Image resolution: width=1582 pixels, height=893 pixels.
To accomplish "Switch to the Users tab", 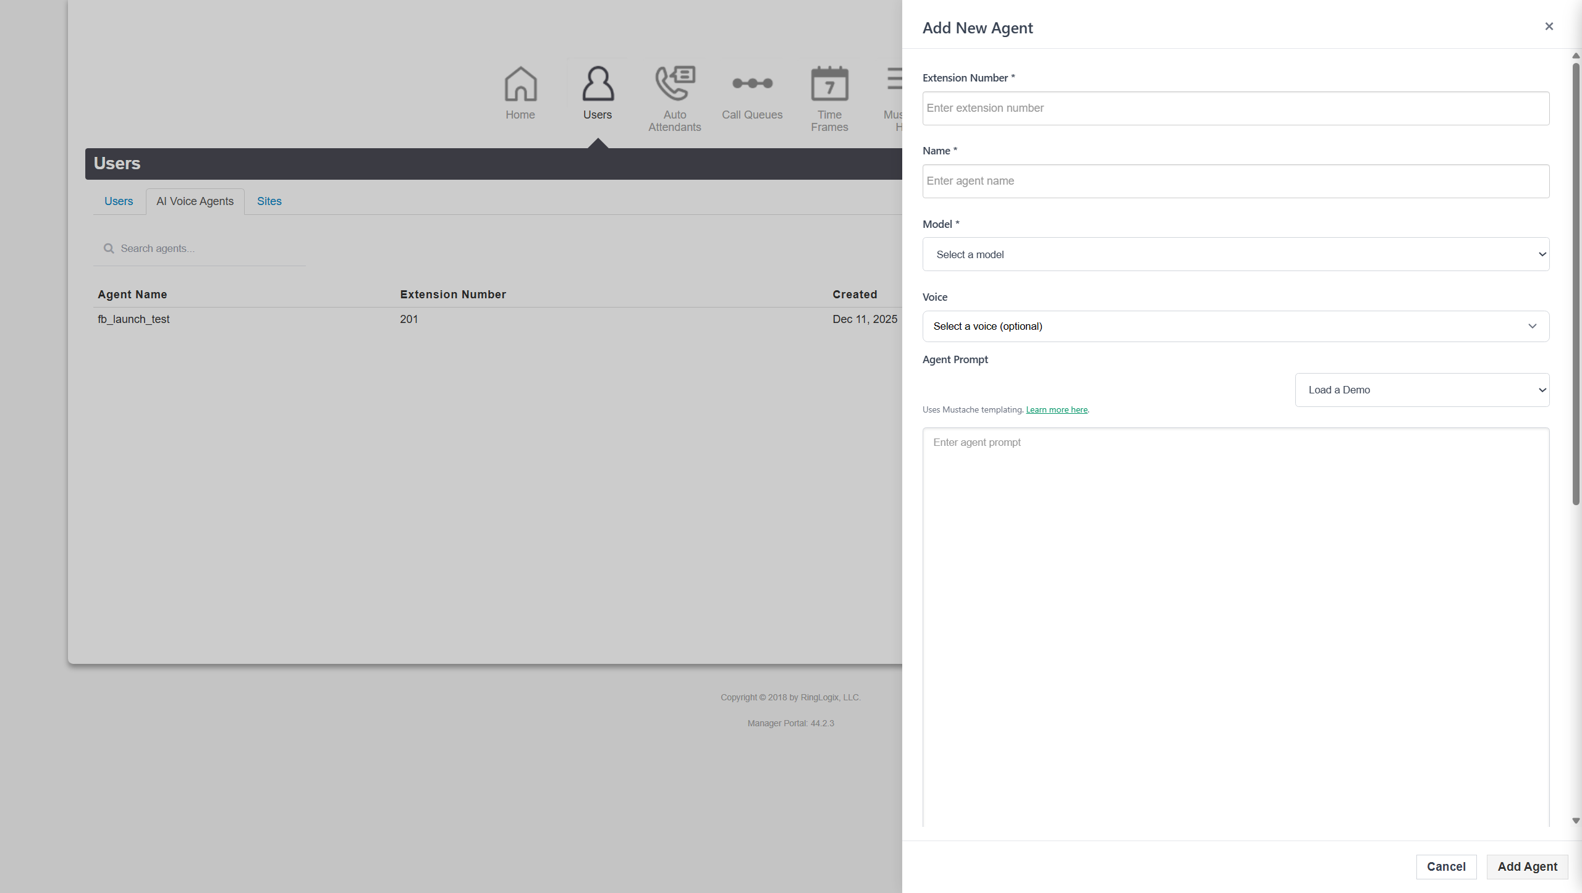I will click(119, 201).
